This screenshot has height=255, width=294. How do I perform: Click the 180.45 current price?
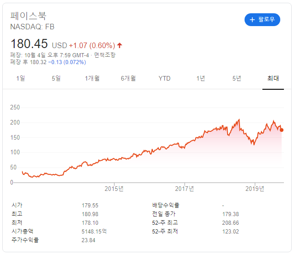coord(29,43)
